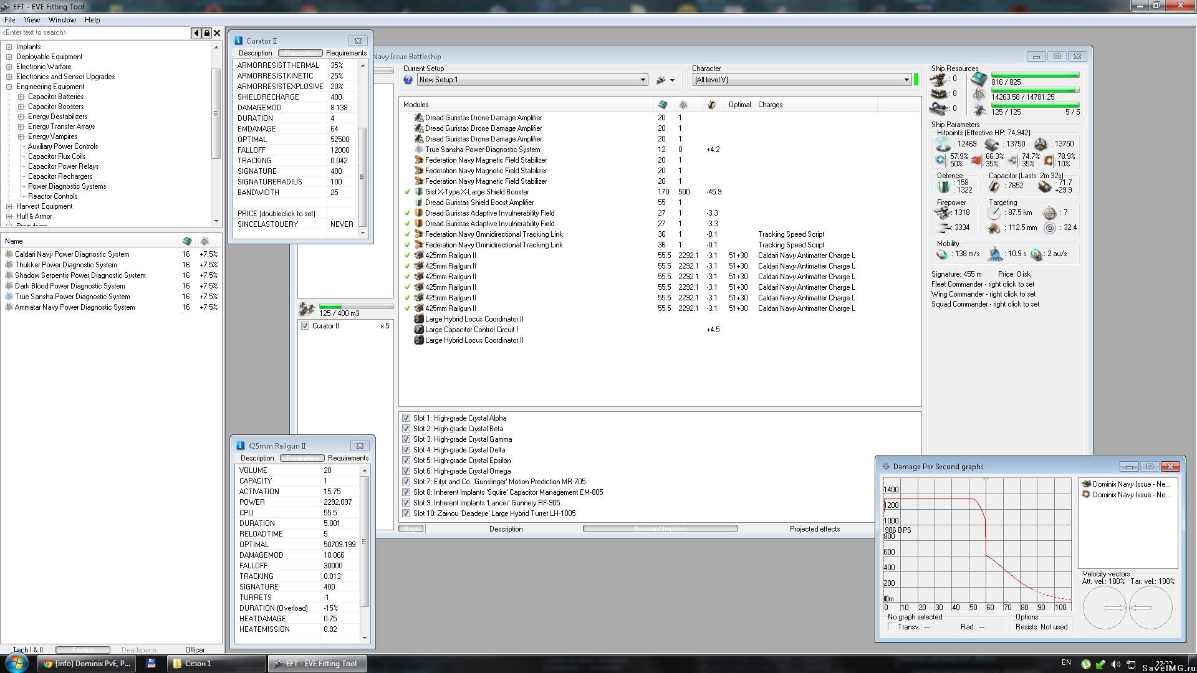This screenshot has height=673, width=1197.
Task: Click the shield hitpoints icon
Action: coord(943,144)
